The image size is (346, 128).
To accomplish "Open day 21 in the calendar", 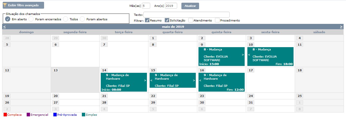I will tap(104, 96).
